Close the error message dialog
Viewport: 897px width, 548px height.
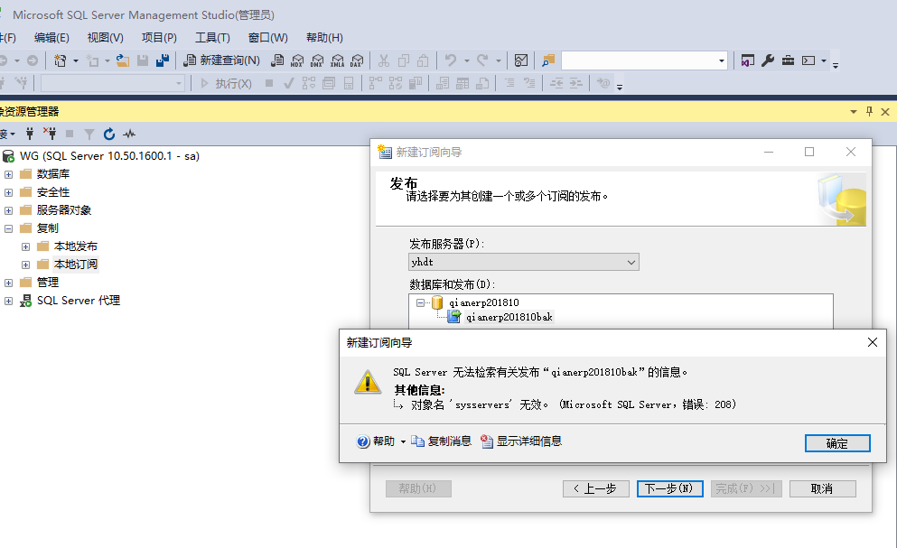coord(873,342)
